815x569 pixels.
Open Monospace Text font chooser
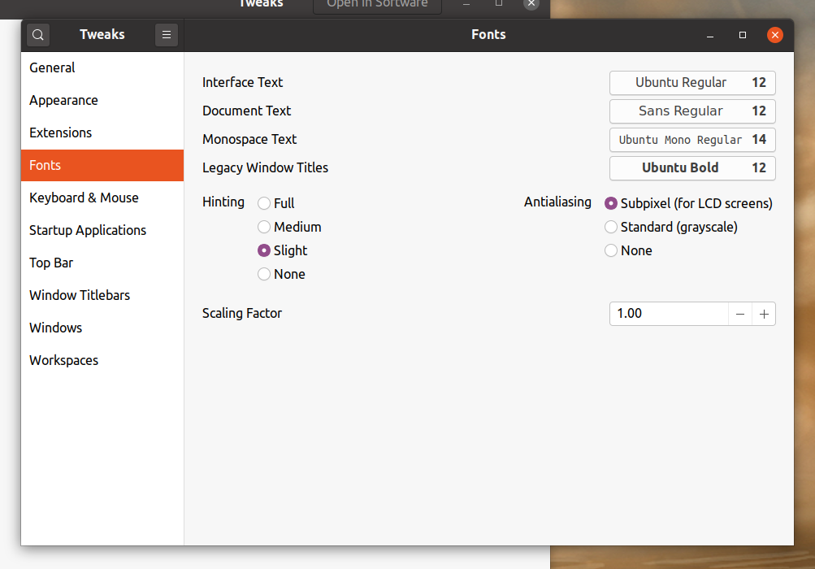coord(692,140)
